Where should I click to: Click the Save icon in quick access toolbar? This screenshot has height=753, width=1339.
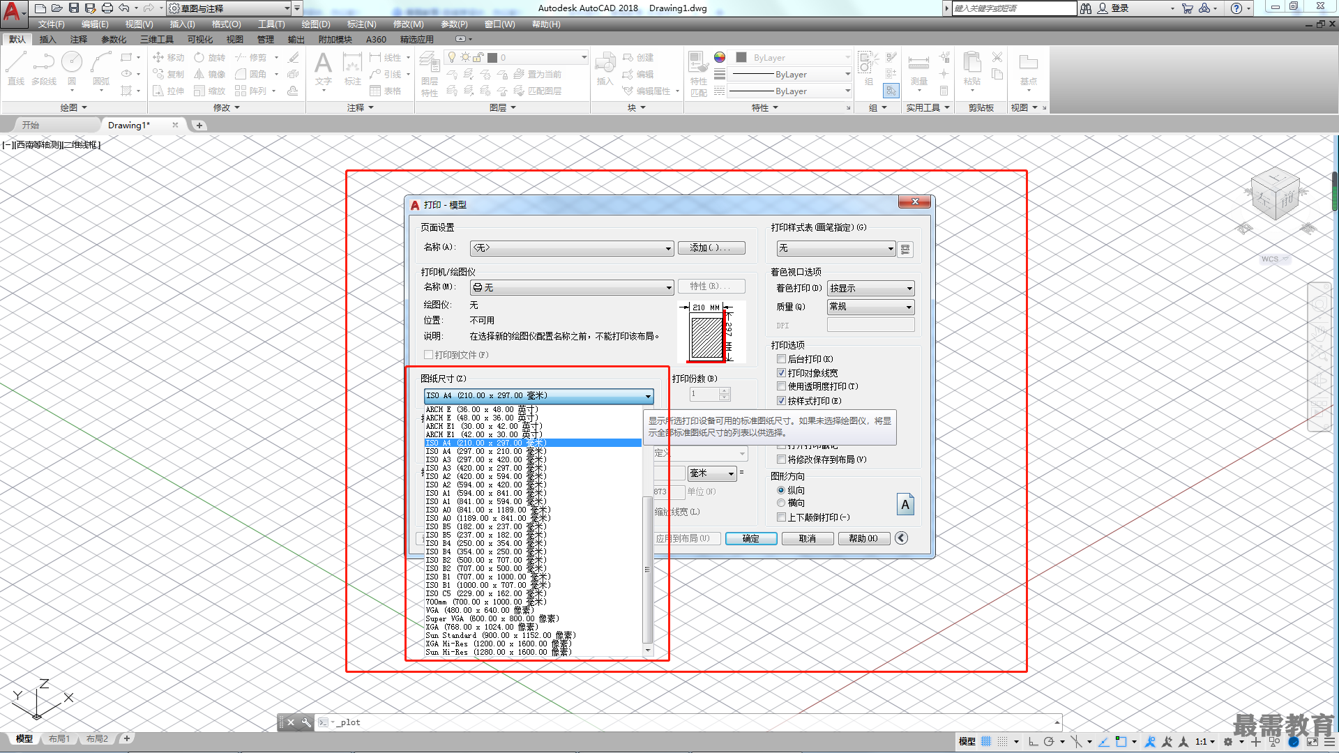73,8
